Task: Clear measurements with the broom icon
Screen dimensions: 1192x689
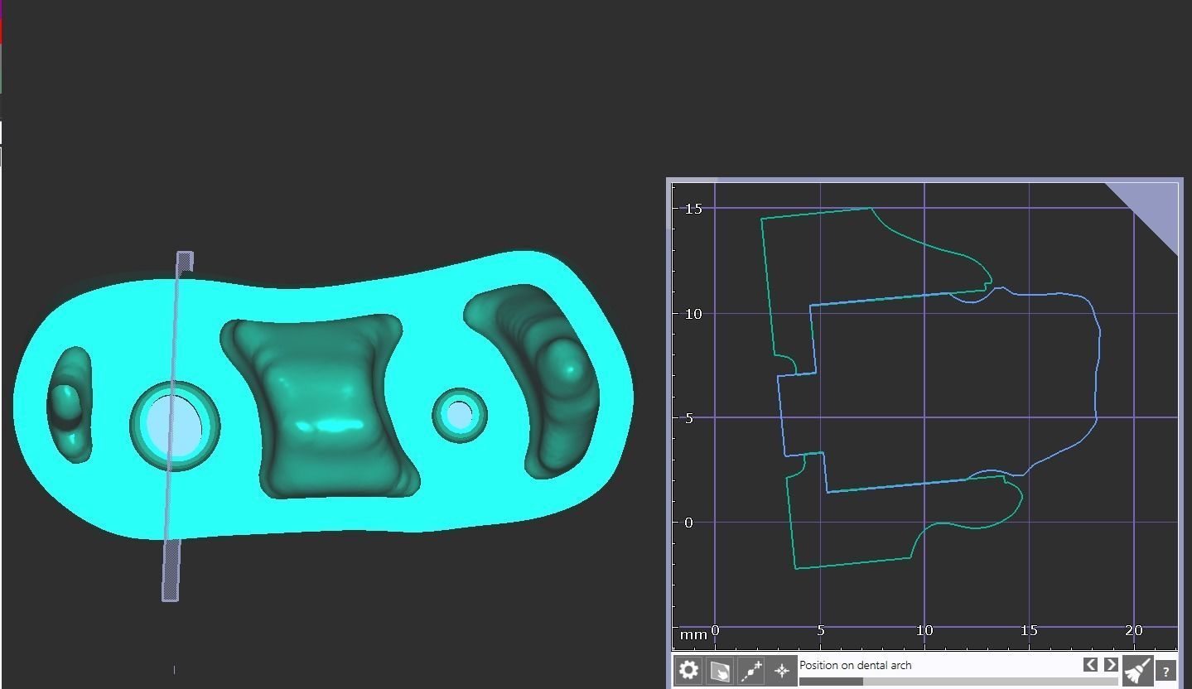Action: point(1139,670)
